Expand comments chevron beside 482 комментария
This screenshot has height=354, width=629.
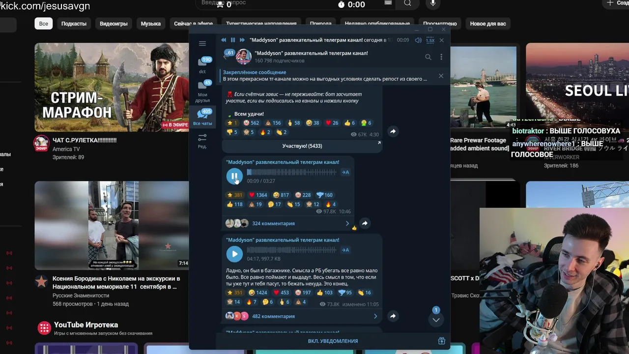pos(375,316)
